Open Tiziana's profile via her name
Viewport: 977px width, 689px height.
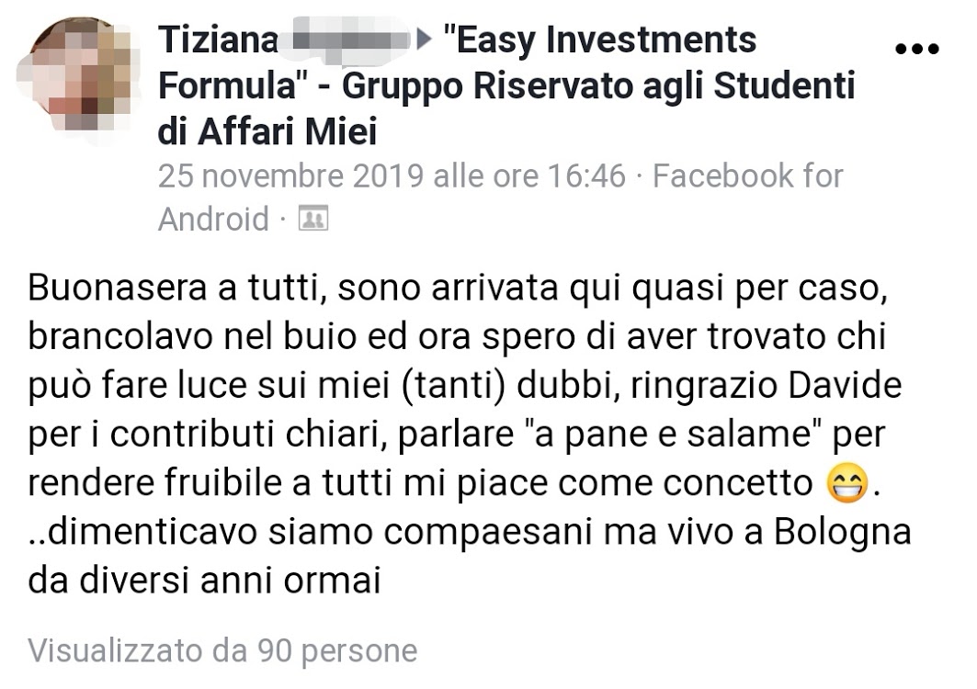218,40
